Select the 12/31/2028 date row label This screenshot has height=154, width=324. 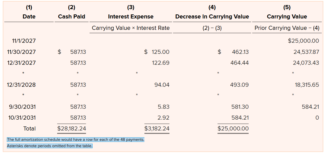[21, 85]
